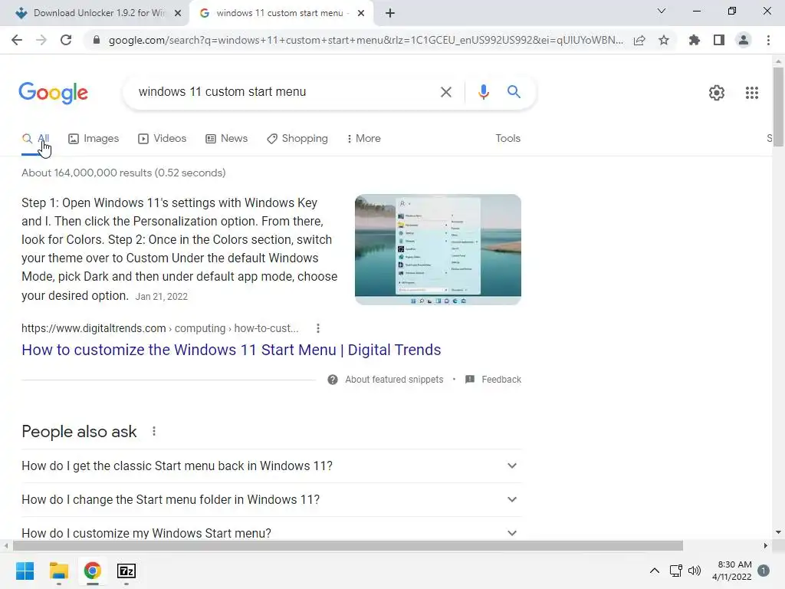Show hidden system tray icons
Image resolution: width=785 pixels, height=589 pixels.
pos(655,571)
